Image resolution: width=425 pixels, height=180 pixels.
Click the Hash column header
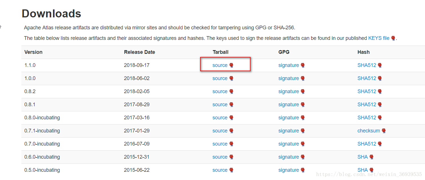[363, 52]
